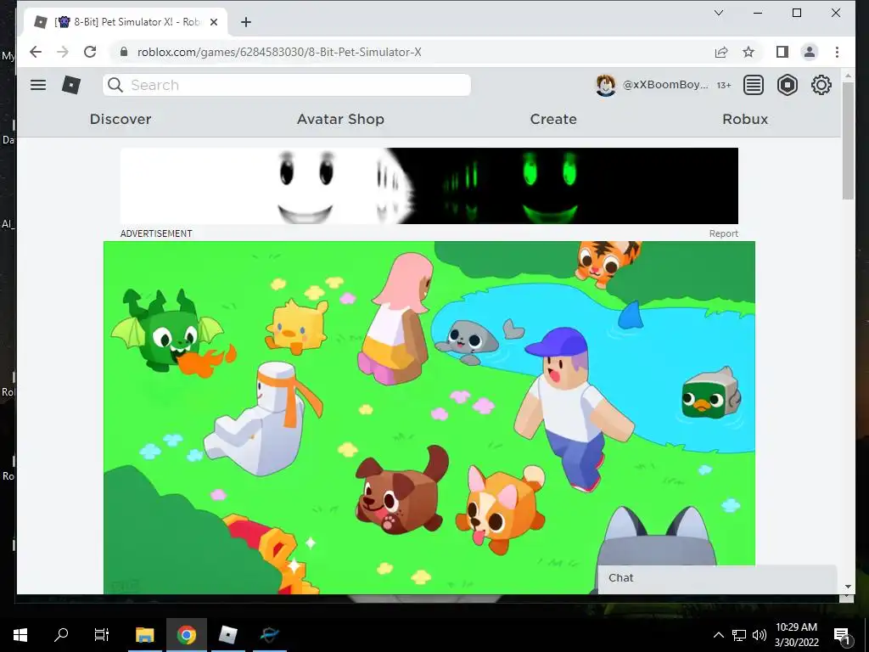Click the smiley face banner advertisement
Viewport: 869px width, 652px height.
pos(429,186)
